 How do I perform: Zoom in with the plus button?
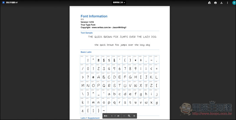tap(134, 116)
